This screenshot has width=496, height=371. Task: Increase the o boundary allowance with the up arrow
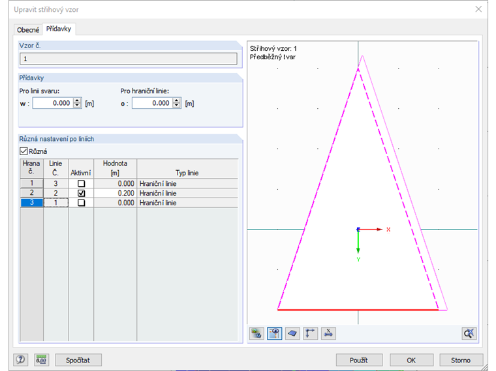click(x=177, y=100)
